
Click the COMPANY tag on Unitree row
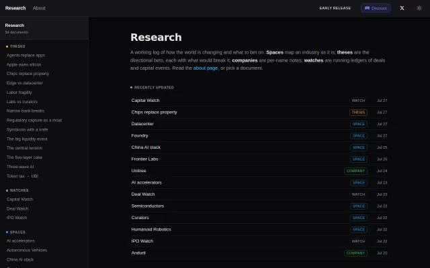point(355,171)
